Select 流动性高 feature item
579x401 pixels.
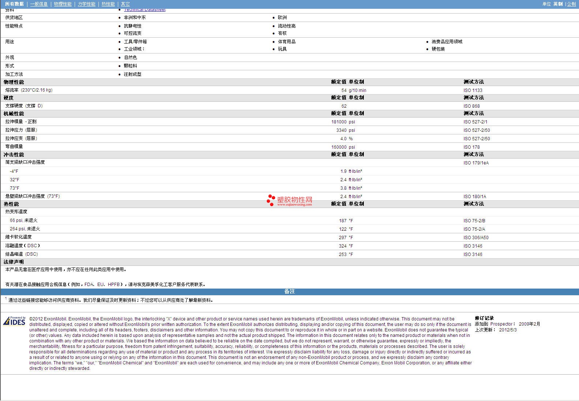287,26
